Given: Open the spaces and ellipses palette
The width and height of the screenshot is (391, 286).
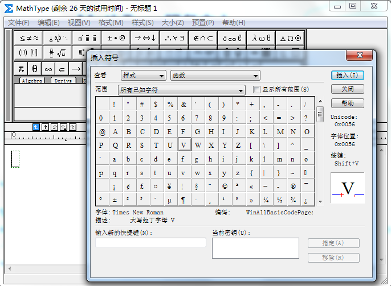Looking at the screenshot, I should (x=58, y=38).
